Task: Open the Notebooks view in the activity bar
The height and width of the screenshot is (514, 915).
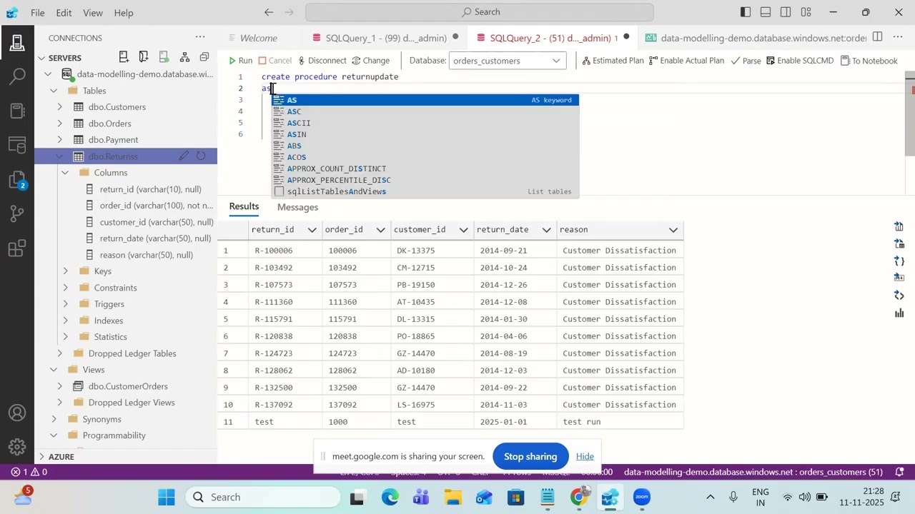Action: click(x=17, y=111)
